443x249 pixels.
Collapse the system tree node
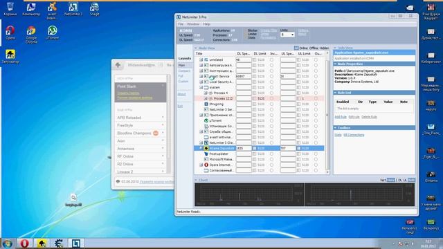201,88
